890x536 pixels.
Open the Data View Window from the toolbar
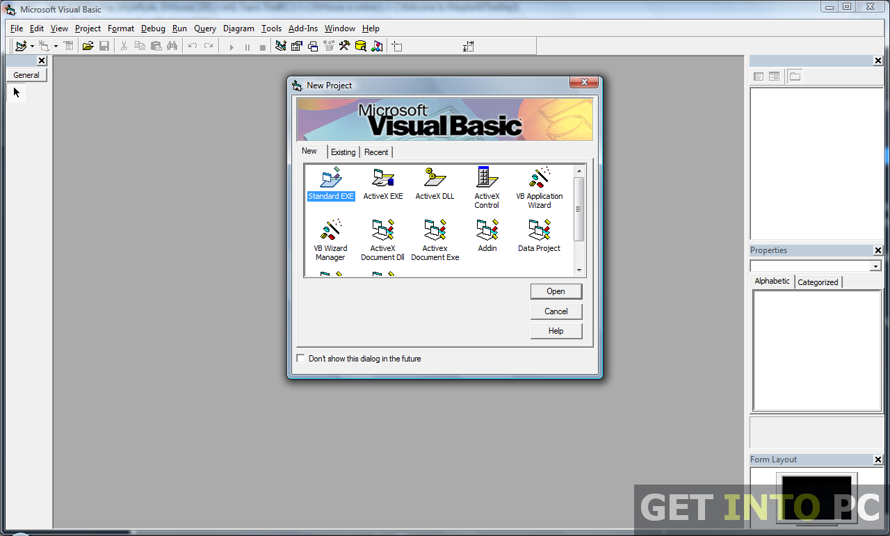click(360, 46)
